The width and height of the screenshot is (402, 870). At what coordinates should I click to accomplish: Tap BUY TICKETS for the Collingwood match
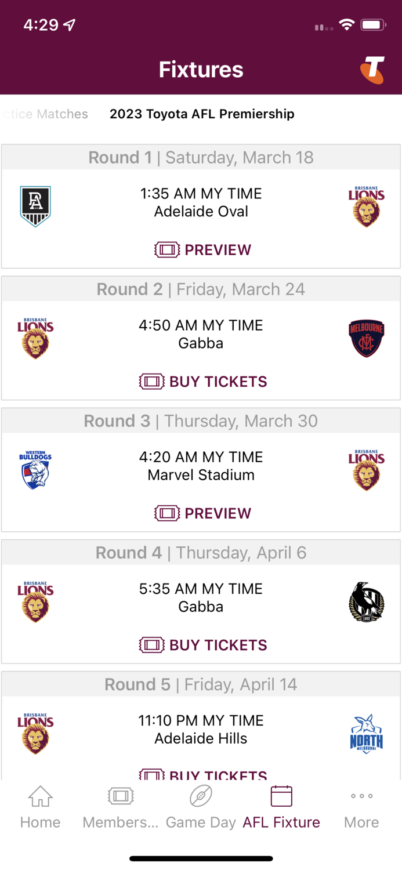pos(202,644)
